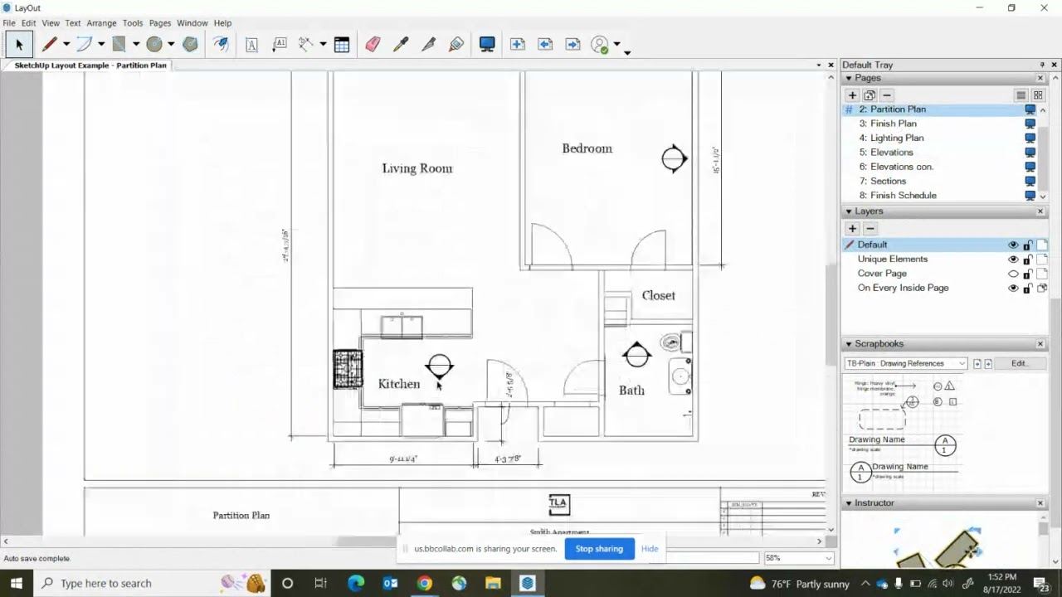
Task: Open the Pages menu
Action: (x=160, y=23)
